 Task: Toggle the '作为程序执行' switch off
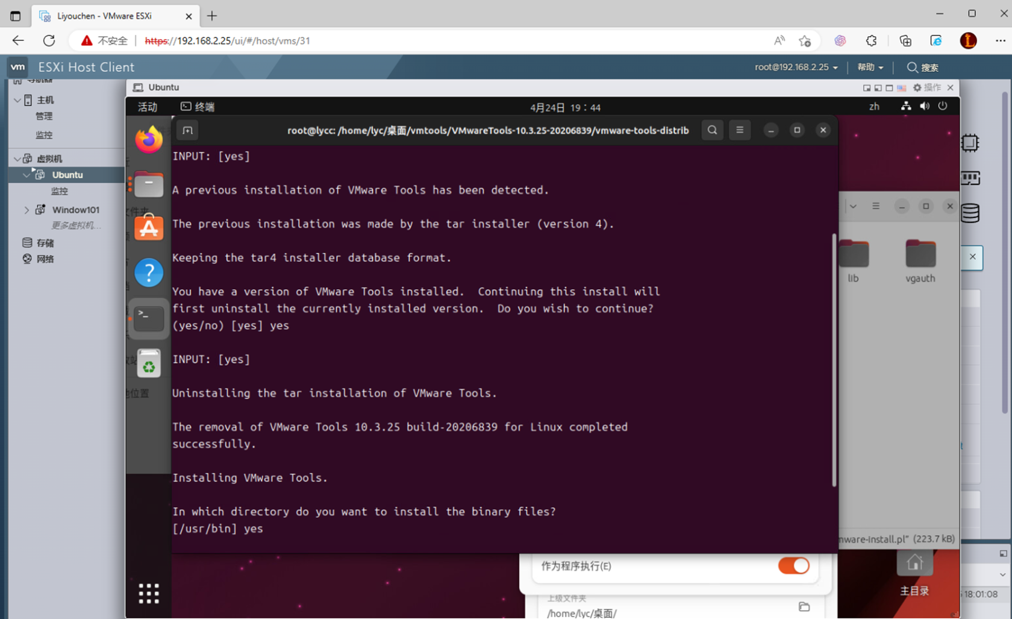pyautogui.click(x=793, y=565)
